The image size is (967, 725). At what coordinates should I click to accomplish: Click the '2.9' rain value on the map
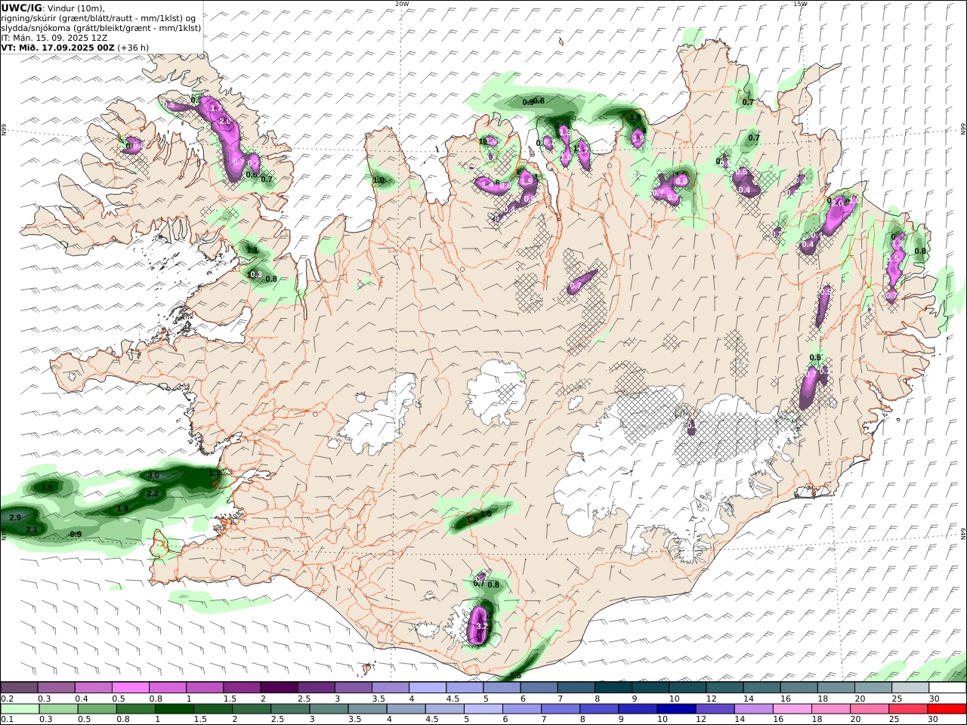point(15,518)
